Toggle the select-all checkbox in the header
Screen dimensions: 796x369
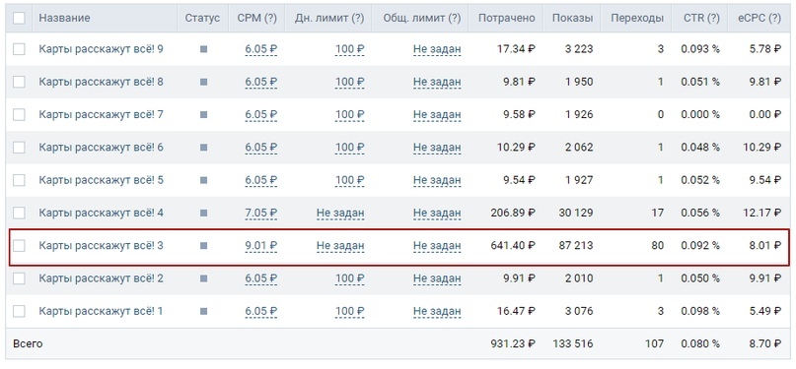click(x=19, y=19)
